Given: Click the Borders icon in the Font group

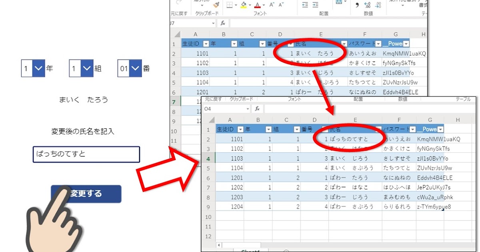Looking at the screenshot, I should pos(230,4).
